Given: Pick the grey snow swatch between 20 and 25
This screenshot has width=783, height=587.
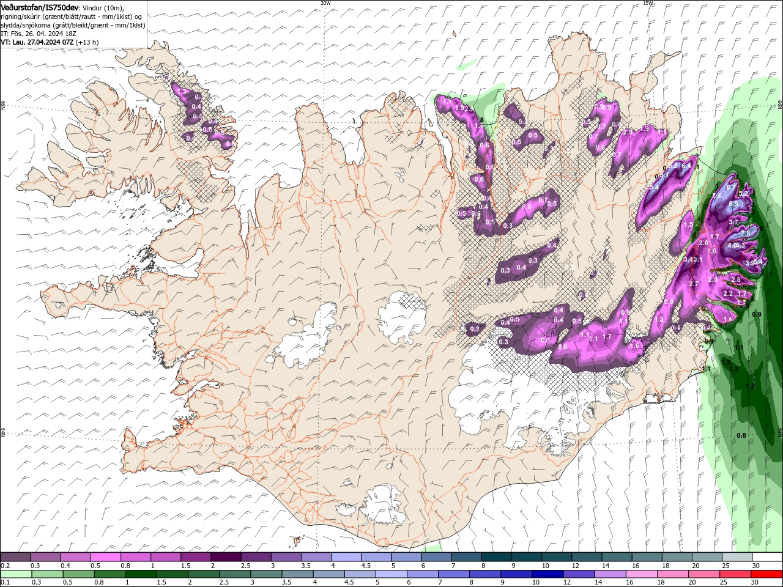Looking at the screenshot, I should [x=707, y=557].
